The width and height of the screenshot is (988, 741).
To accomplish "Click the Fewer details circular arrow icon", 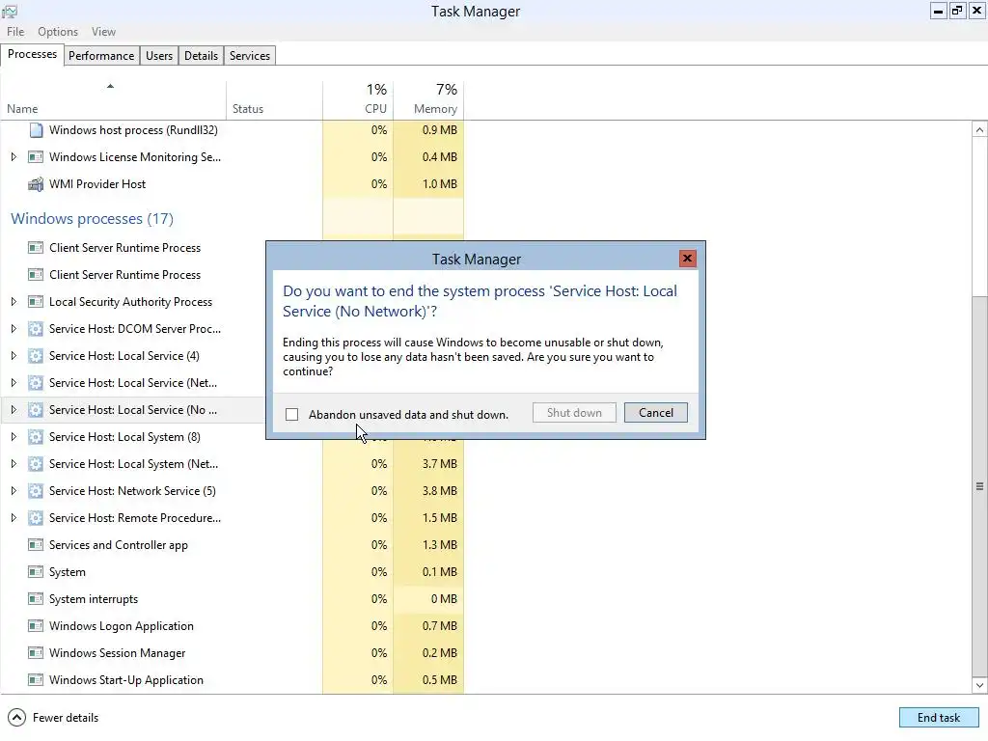I will click(x=17, y=718).
